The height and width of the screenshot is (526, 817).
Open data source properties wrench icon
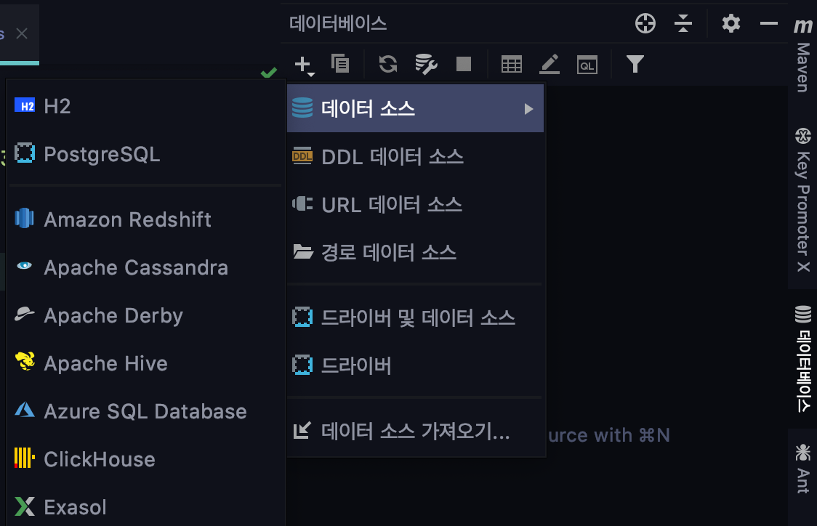pyautogui.click(x=426, y=64)
